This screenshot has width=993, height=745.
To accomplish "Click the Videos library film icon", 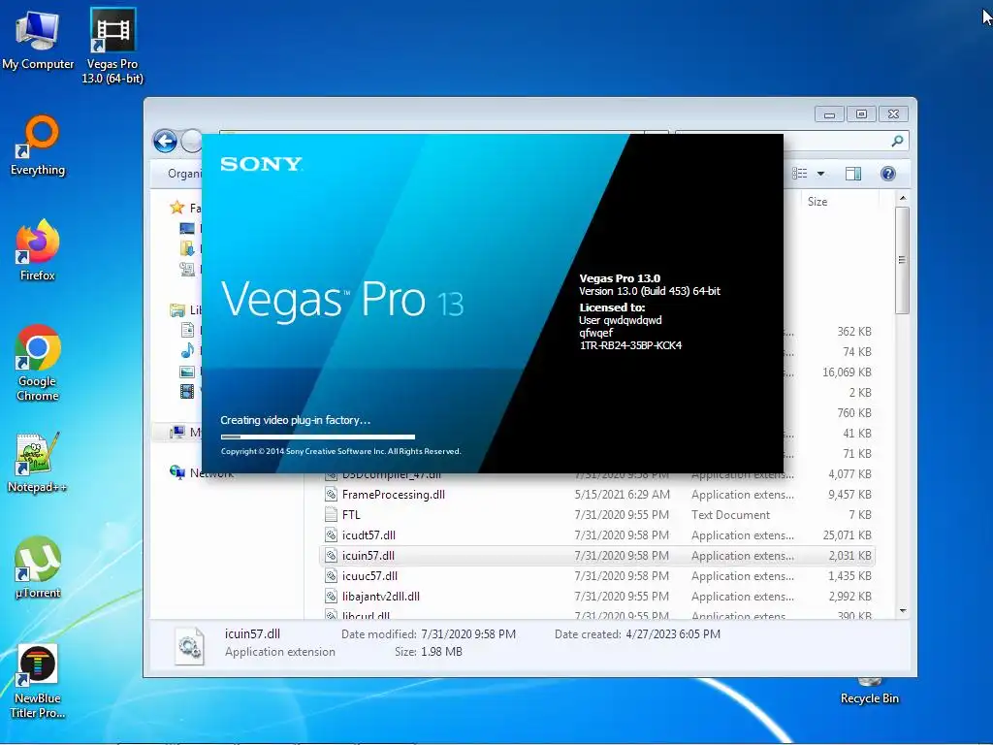I will point(187,391).
